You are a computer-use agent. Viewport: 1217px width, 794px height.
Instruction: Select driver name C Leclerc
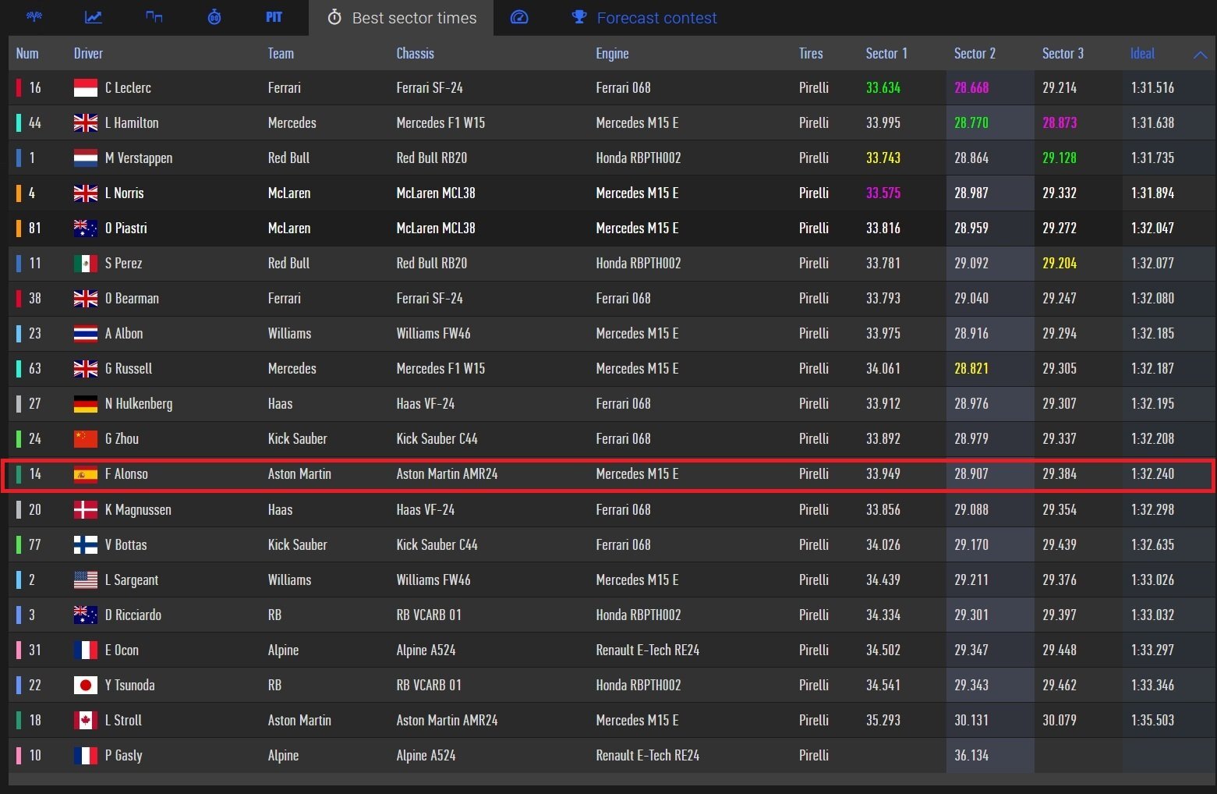pos(128,87)
